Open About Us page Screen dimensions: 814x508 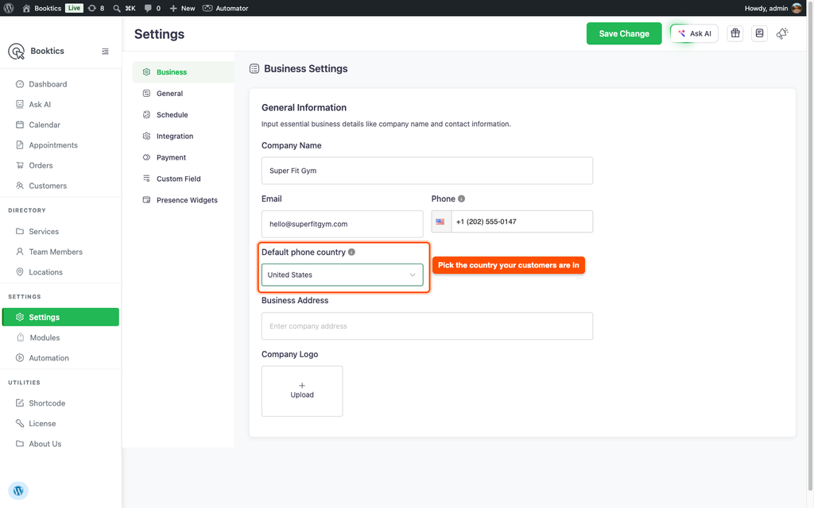click(x=45, y=444)
